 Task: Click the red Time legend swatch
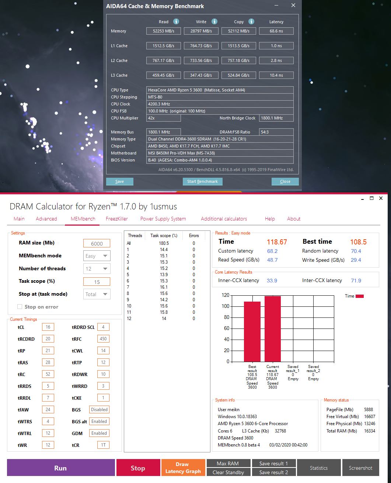pyautogui.click(x=360, y=296)
